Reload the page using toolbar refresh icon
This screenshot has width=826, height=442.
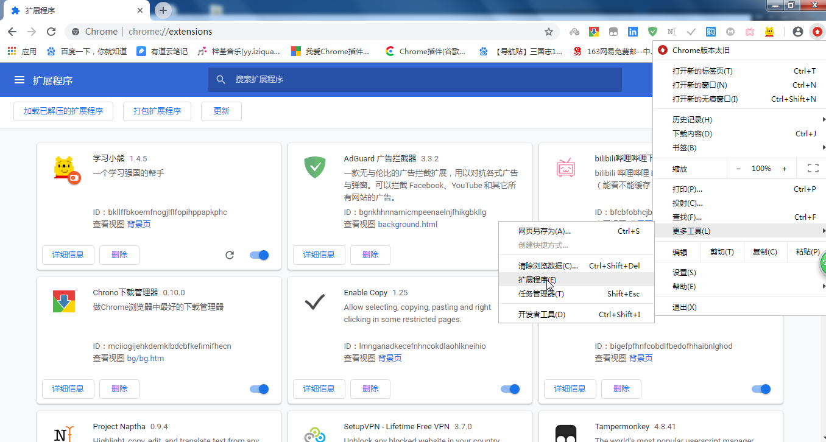(x=51, y=32)
